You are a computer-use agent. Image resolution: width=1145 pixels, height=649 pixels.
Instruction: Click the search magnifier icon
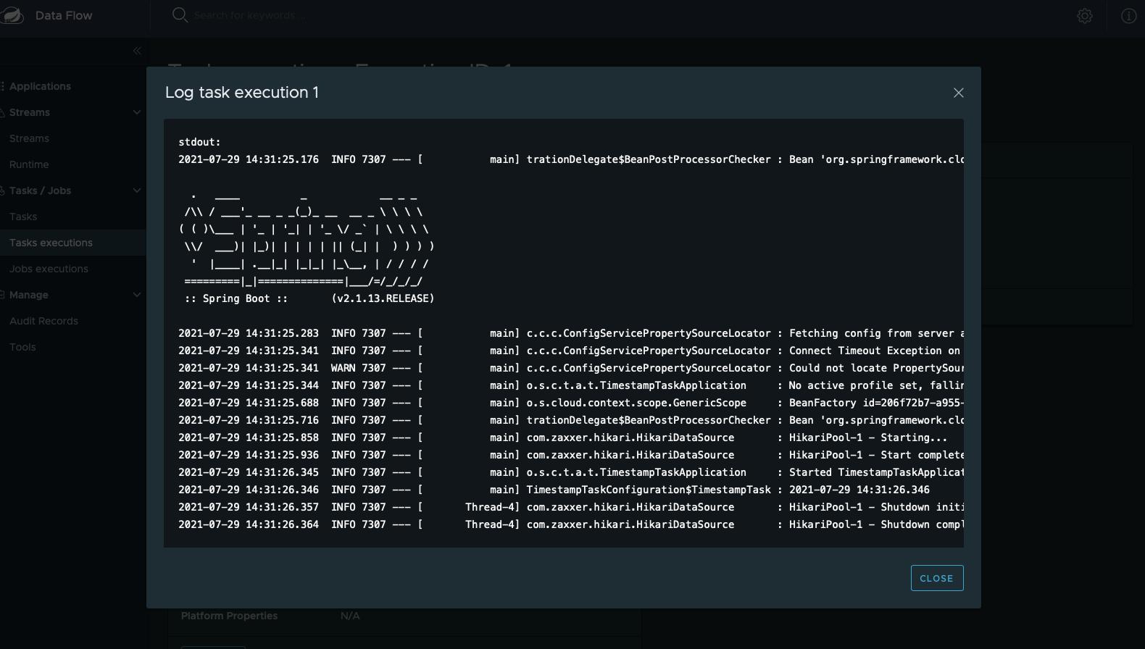click(x=180, y=15)
